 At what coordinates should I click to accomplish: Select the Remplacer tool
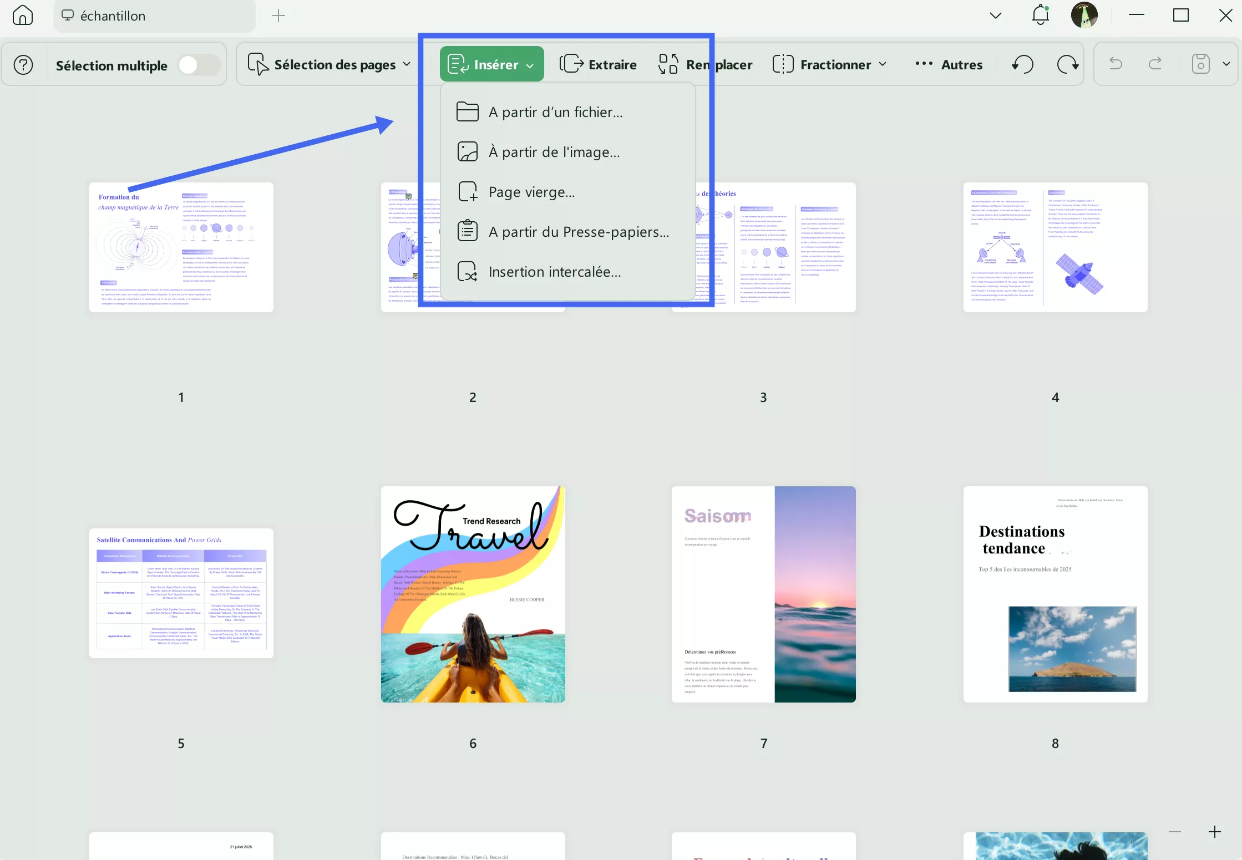[704, 64]
